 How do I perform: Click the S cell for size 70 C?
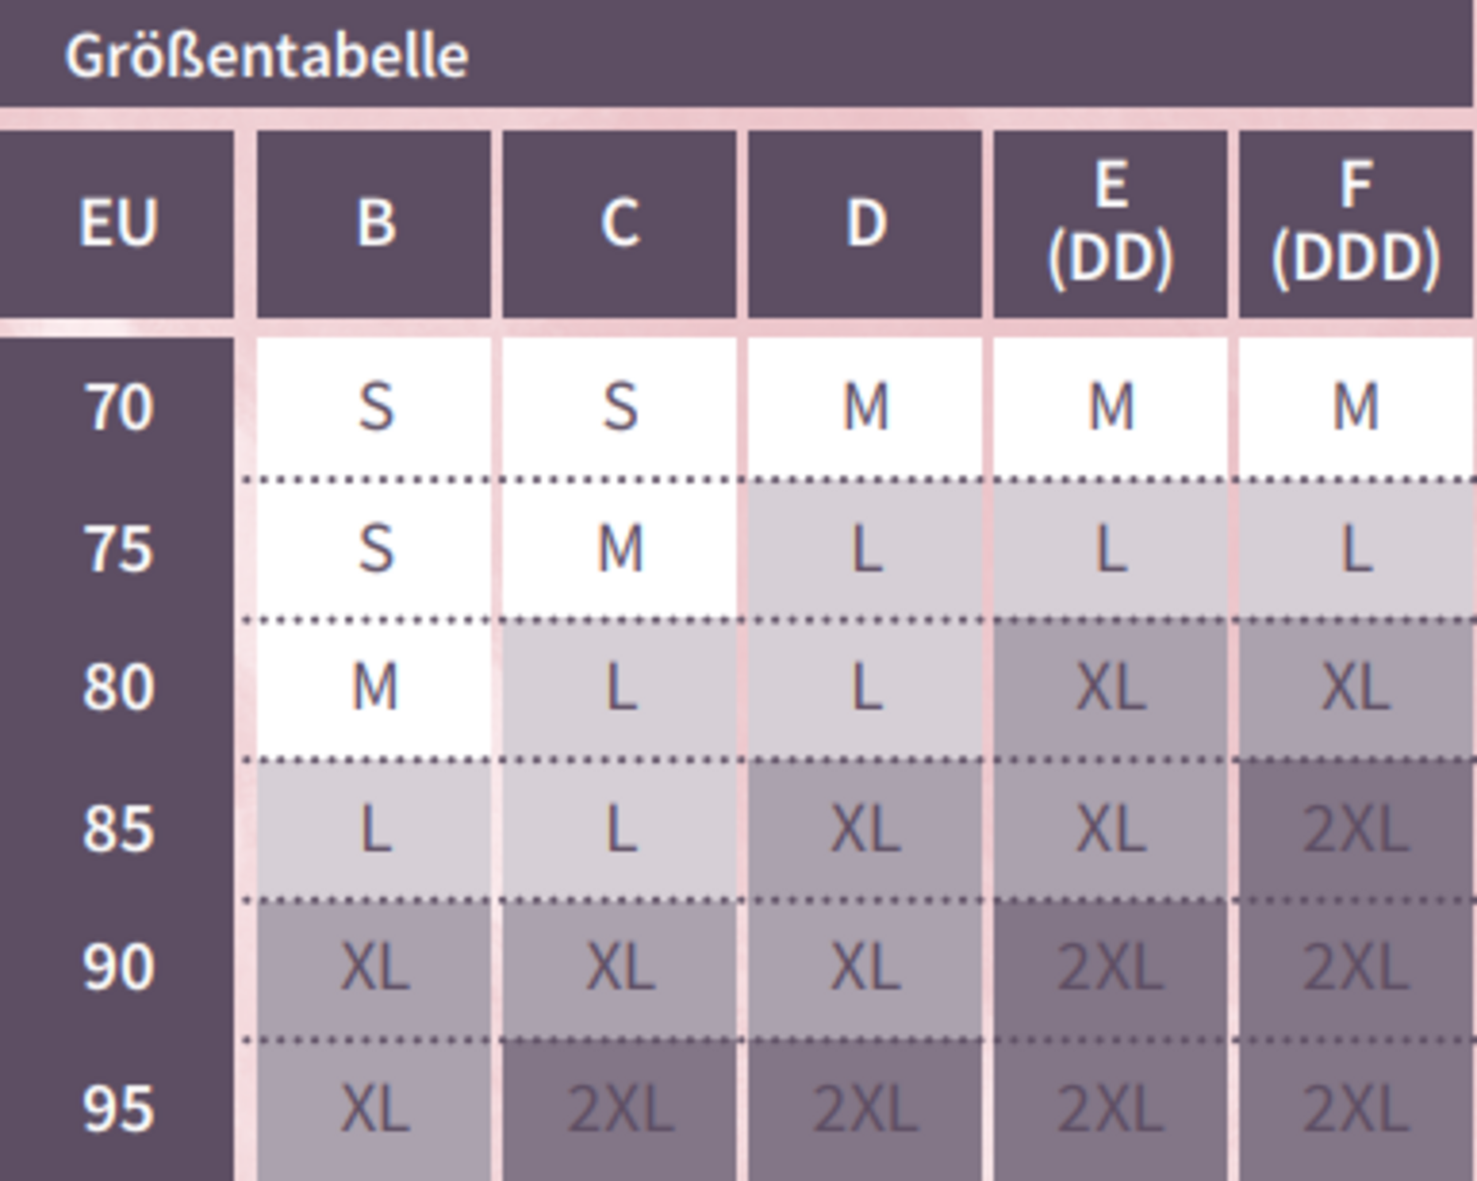pos(620,408)
